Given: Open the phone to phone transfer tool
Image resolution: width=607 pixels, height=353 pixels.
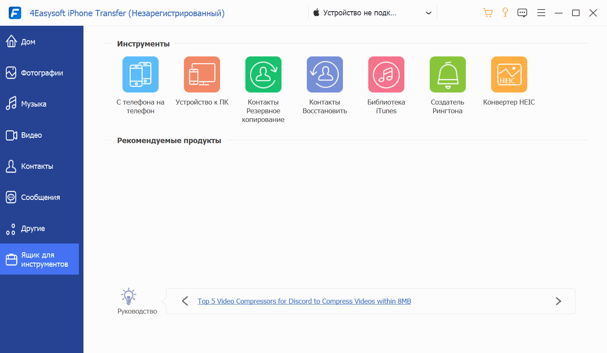Looking at the screenshot, I should (x=140, y=75).
